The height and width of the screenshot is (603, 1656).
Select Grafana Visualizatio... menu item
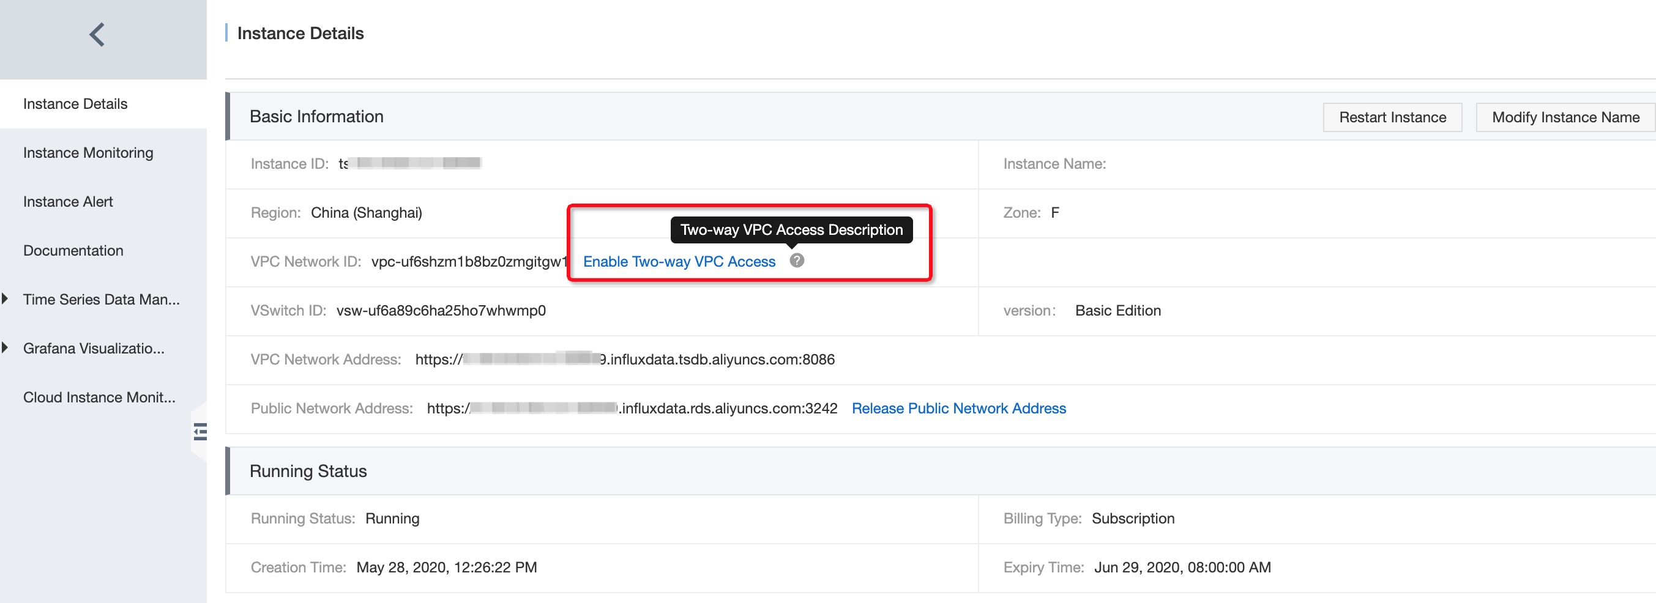click(x=94, y=348)
